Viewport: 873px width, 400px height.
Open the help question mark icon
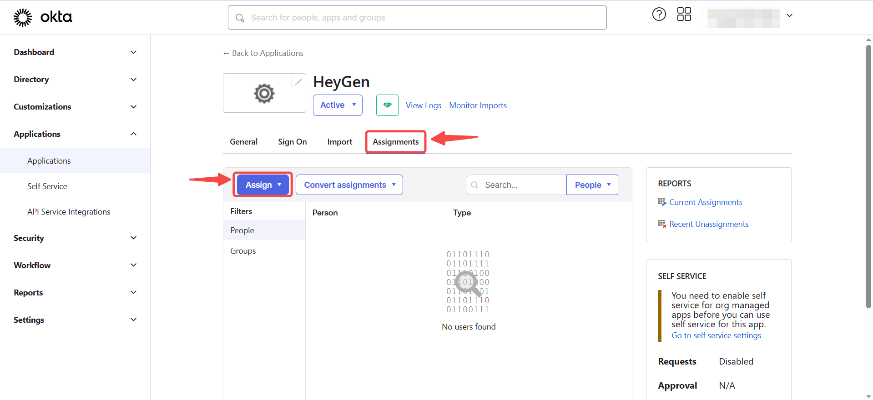click(x=659, y=15)
